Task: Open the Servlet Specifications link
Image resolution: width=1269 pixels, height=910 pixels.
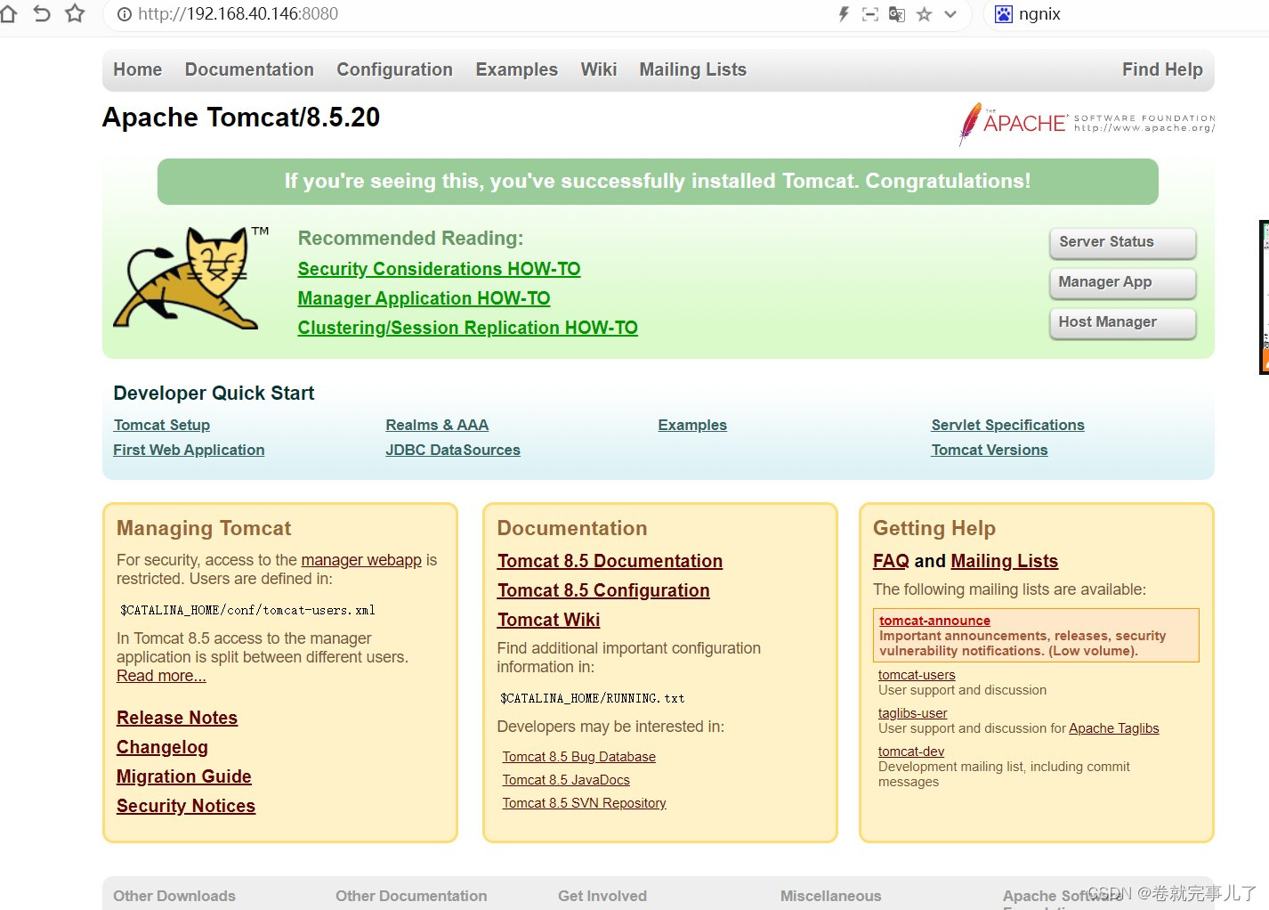Action: click(x=1007, y=425)
